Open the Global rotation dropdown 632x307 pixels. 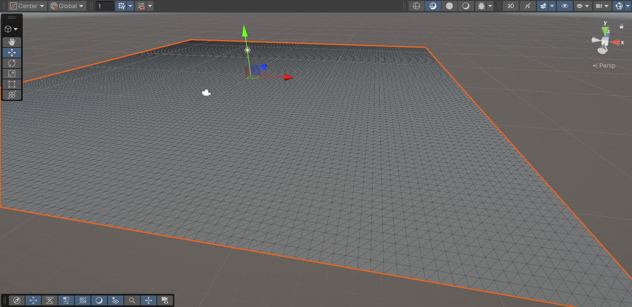[x=68, y=6]
